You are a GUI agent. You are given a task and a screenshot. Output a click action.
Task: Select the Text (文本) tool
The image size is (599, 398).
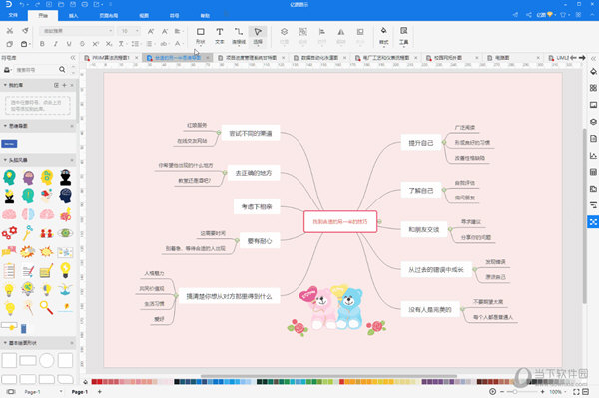220,36
